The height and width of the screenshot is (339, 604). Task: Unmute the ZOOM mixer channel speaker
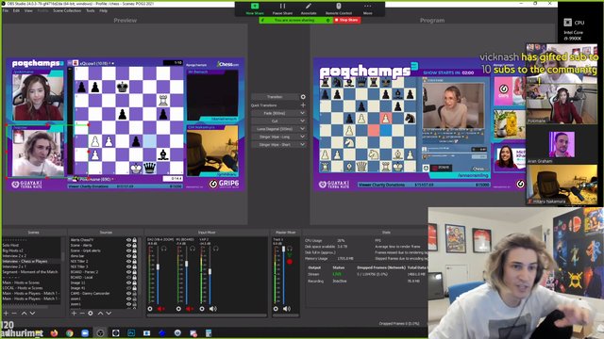161,309
